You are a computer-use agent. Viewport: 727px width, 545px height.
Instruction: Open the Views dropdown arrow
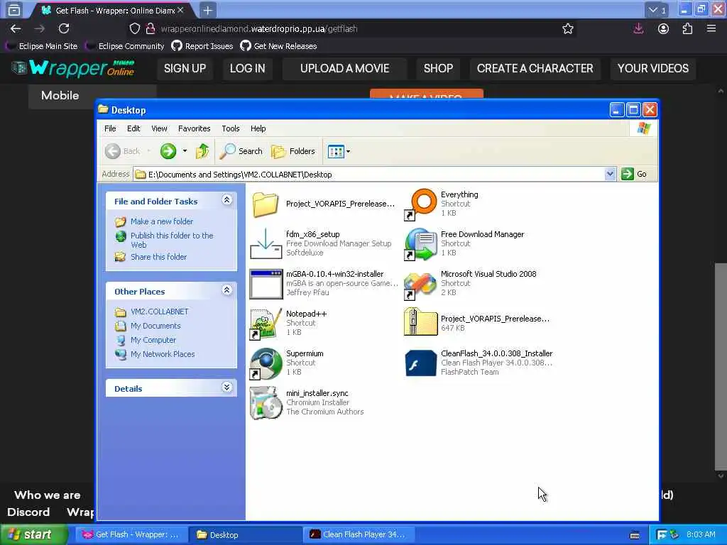click(348, 151)
